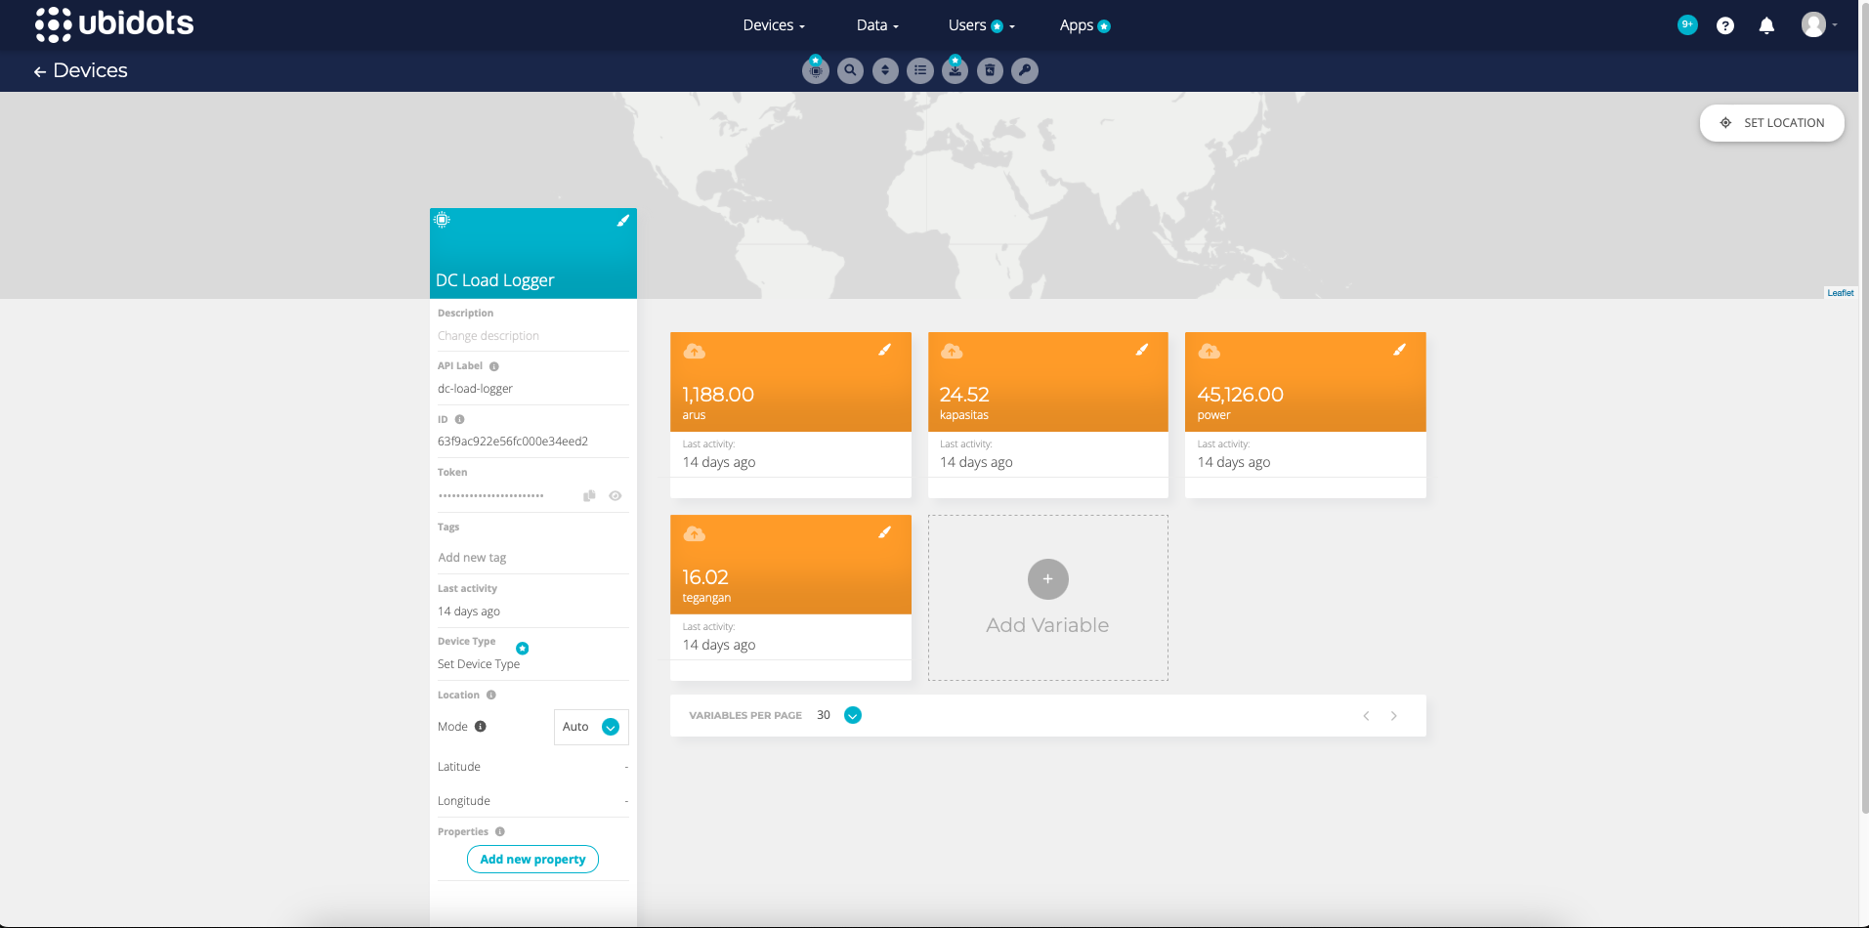Click the star badge beside Device Type

point(523,649)
